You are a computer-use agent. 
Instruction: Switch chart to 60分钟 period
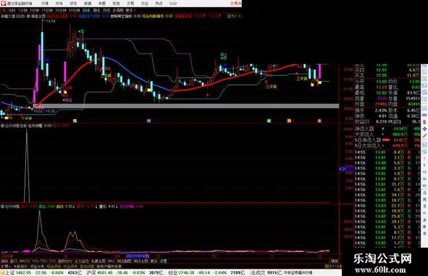click(74, 10)
